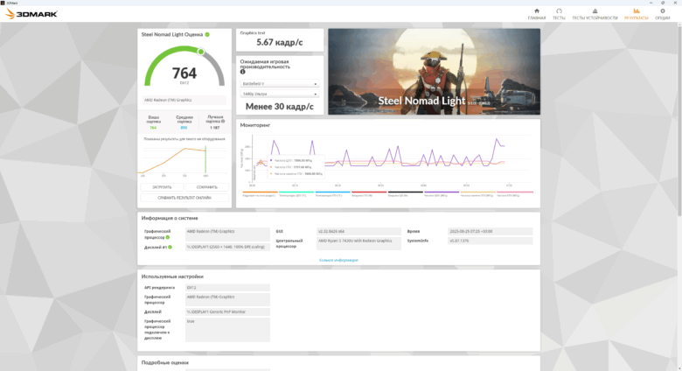Click the Graphics test label

point(253,32)
